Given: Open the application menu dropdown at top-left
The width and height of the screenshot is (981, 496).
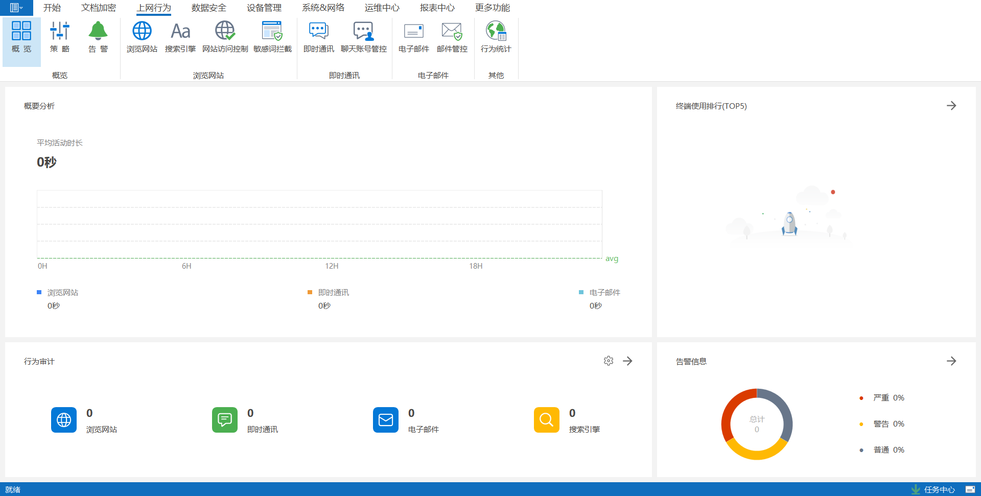Looking at the screenshot, I should [16, 8].
